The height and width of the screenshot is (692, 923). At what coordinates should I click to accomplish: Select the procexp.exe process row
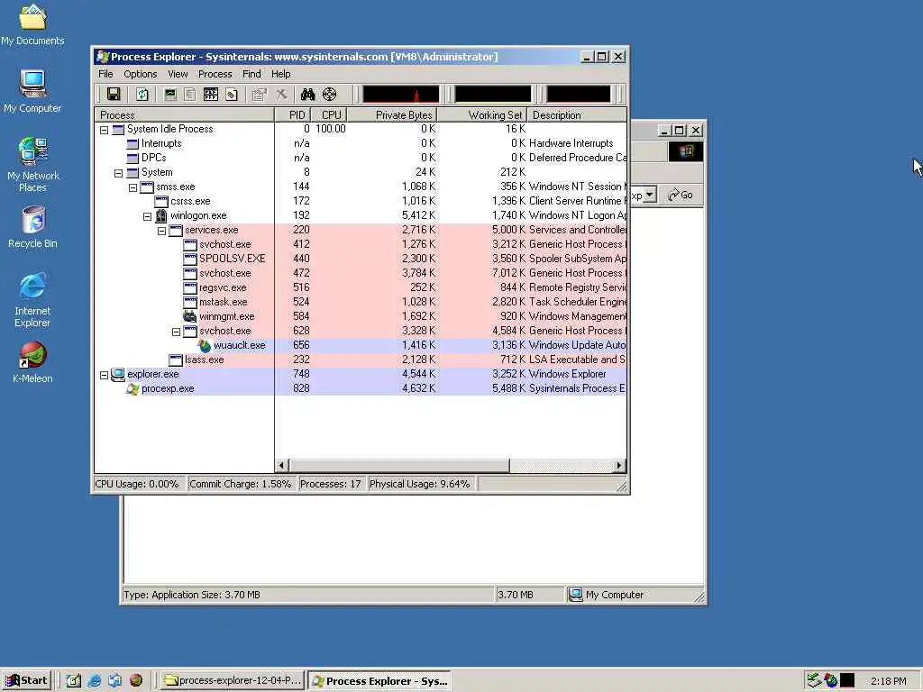361,388
